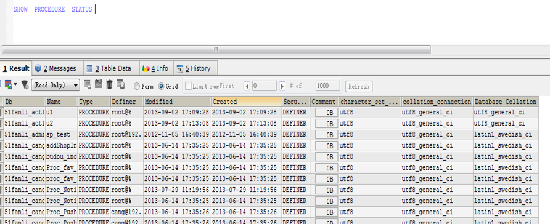This screenshot has width=550, height=224.
Task: Click DEFINER security cell in u1 row
Action: (296, 113)
